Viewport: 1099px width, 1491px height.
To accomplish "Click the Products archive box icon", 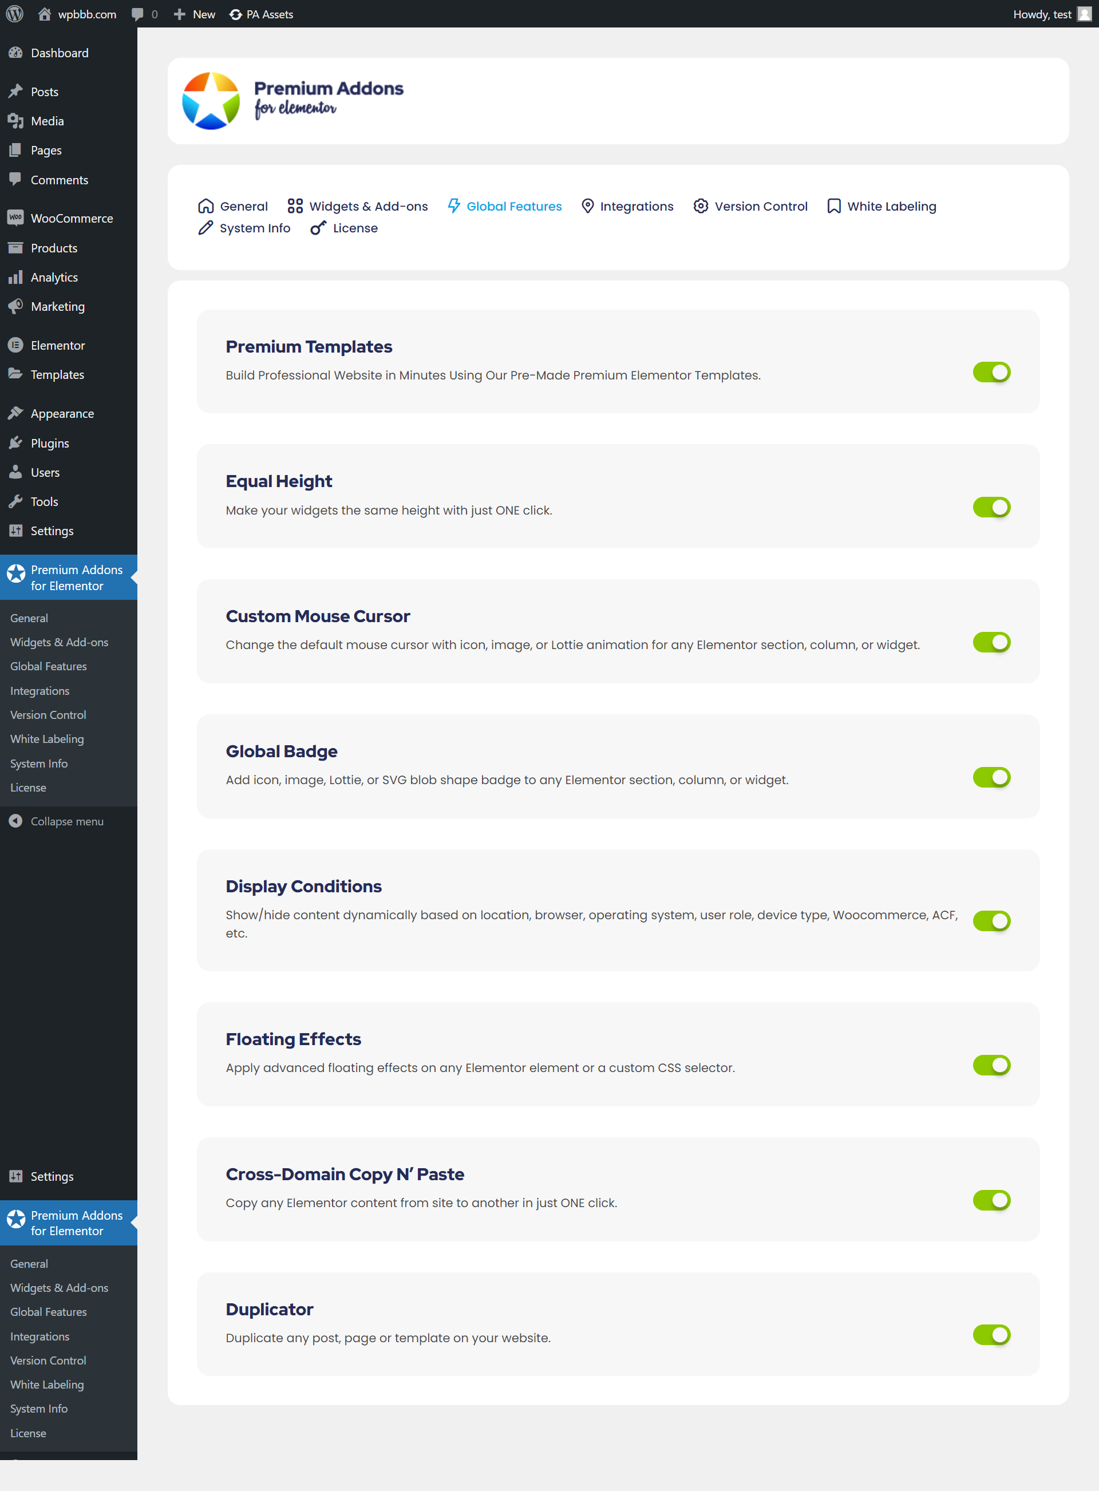I will point(16,248).
